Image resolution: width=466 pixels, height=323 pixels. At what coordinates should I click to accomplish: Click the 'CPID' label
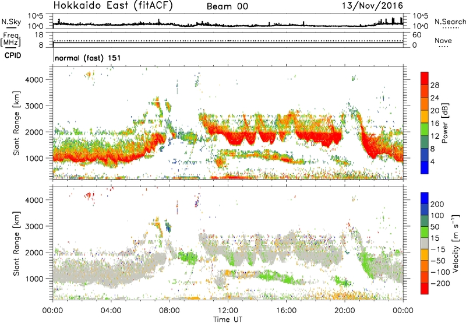[13, 55]
